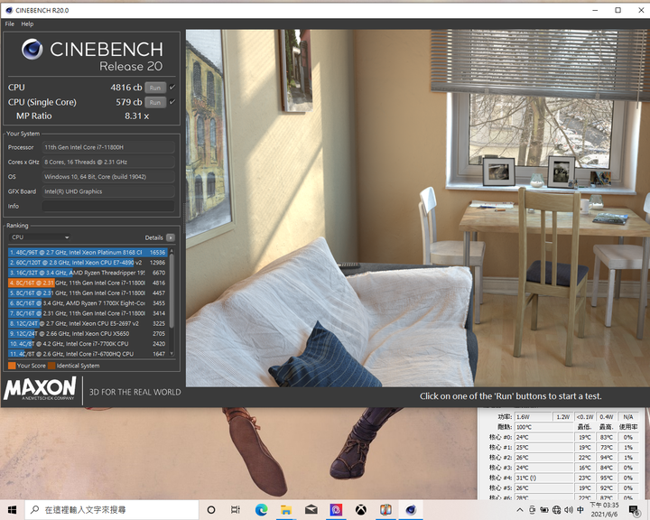
Task: Click ranking list scroll-down arrow
Action: [172, 354]
